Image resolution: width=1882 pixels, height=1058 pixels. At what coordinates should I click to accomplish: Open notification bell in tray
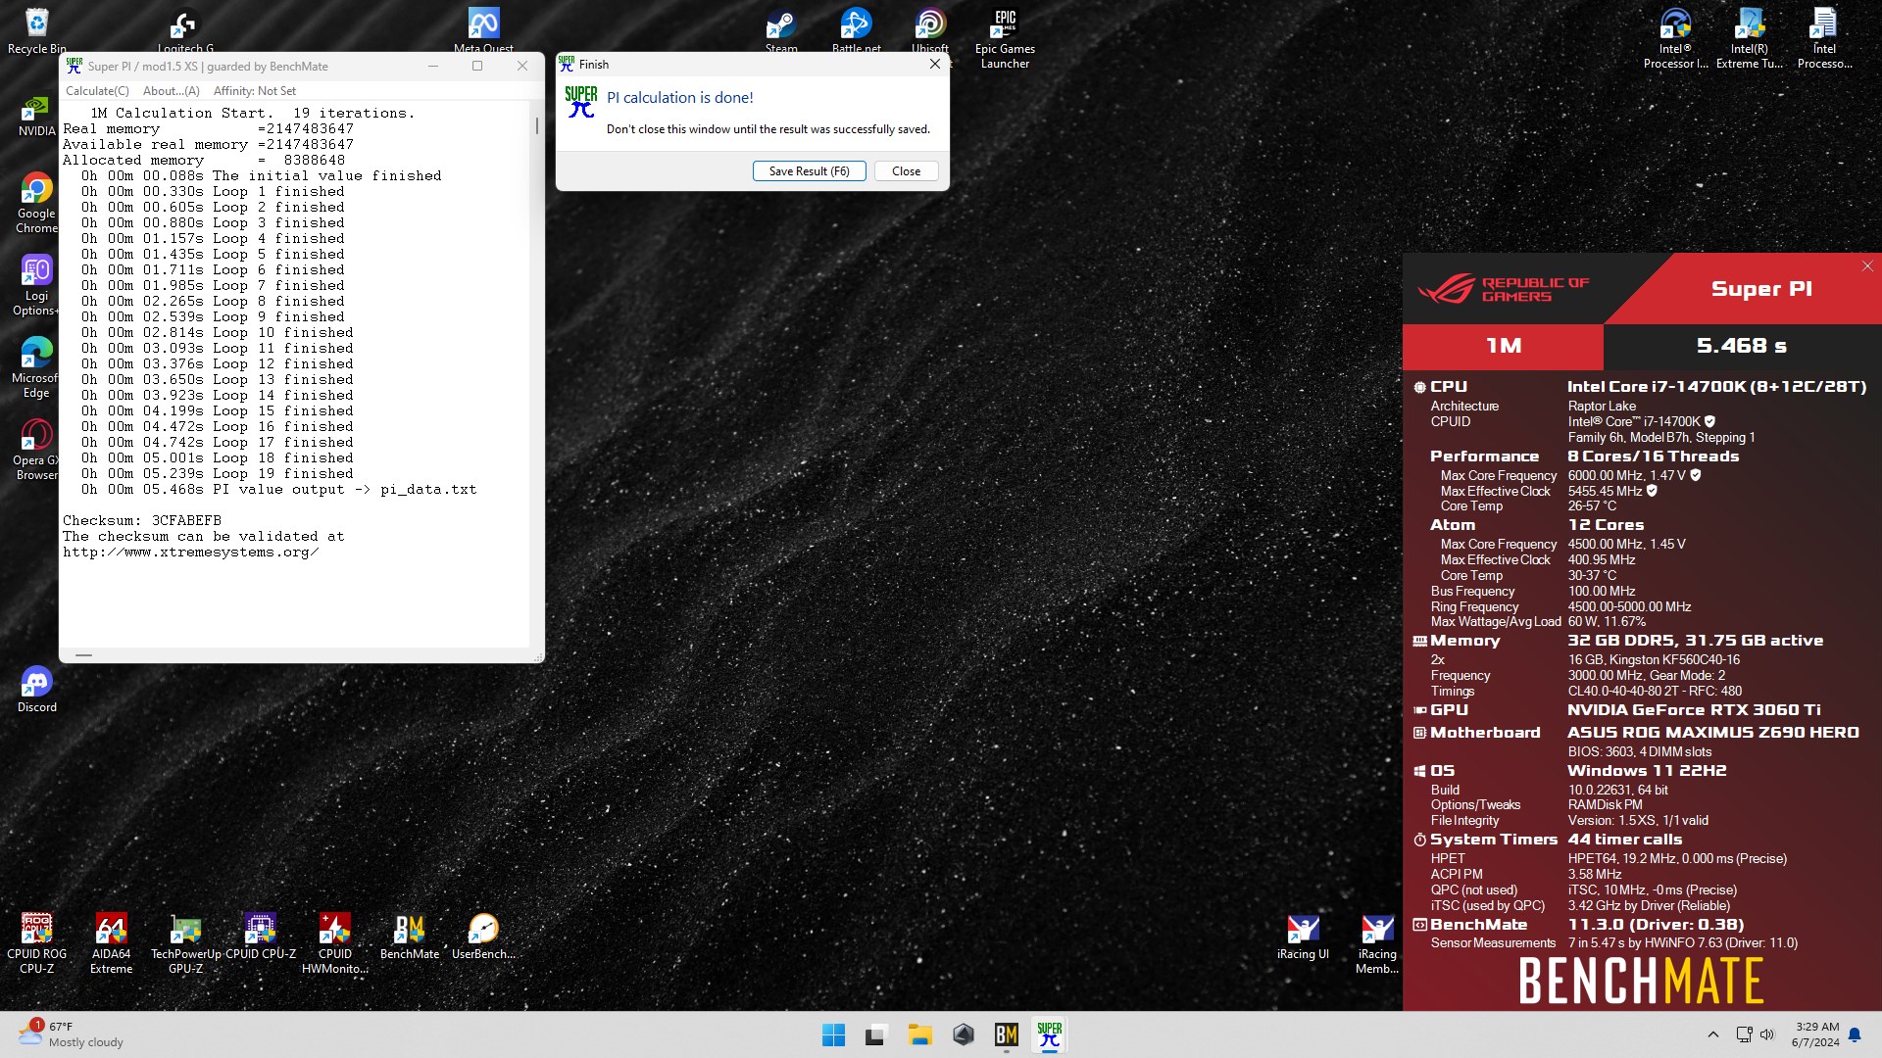click(1854, 1034)
